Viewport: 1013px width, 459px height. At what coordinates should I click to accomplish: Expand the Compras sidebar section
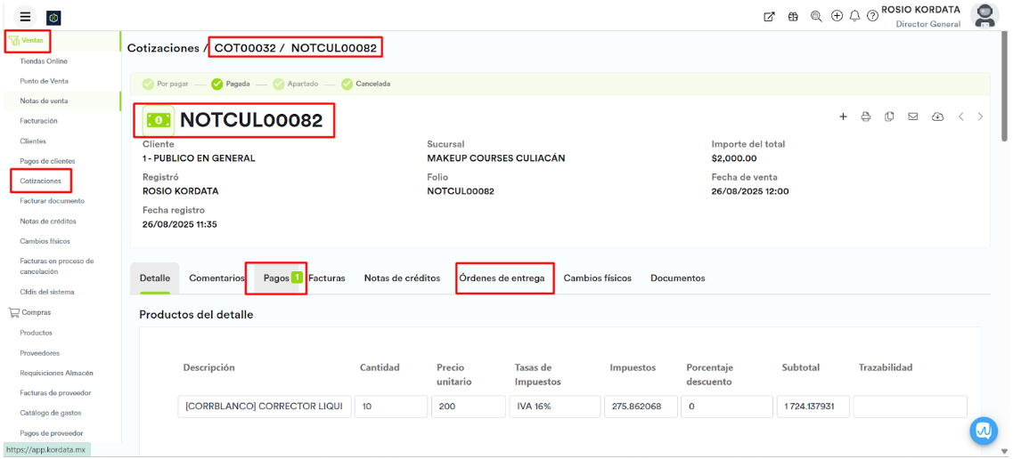(36, 312)
